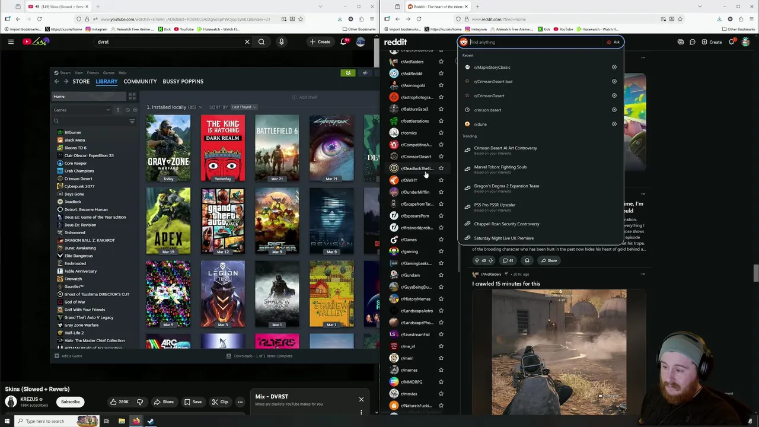This screenshot has height=427, width=759.
Task: Close the Mix - DVRST playlist panel
Action: pyautogui.click(x=361, y=399)
